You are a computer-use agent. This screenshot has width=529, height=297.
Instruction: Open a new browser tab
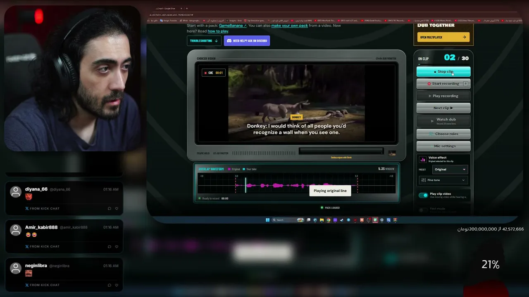[x=186, y=9]
